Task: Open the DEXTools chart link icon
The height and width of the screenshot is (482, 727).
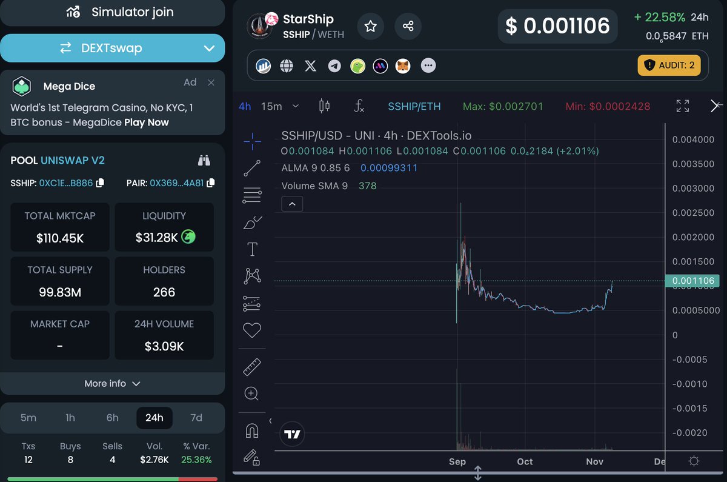Action: point(264,65)
